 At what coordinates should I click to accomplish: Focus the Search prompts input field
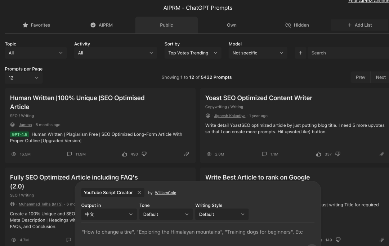point(348,53)
